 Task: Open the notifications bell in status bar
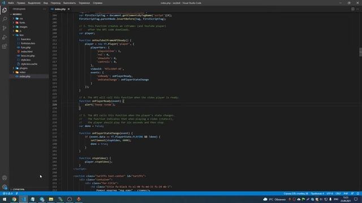click(358, 193)
